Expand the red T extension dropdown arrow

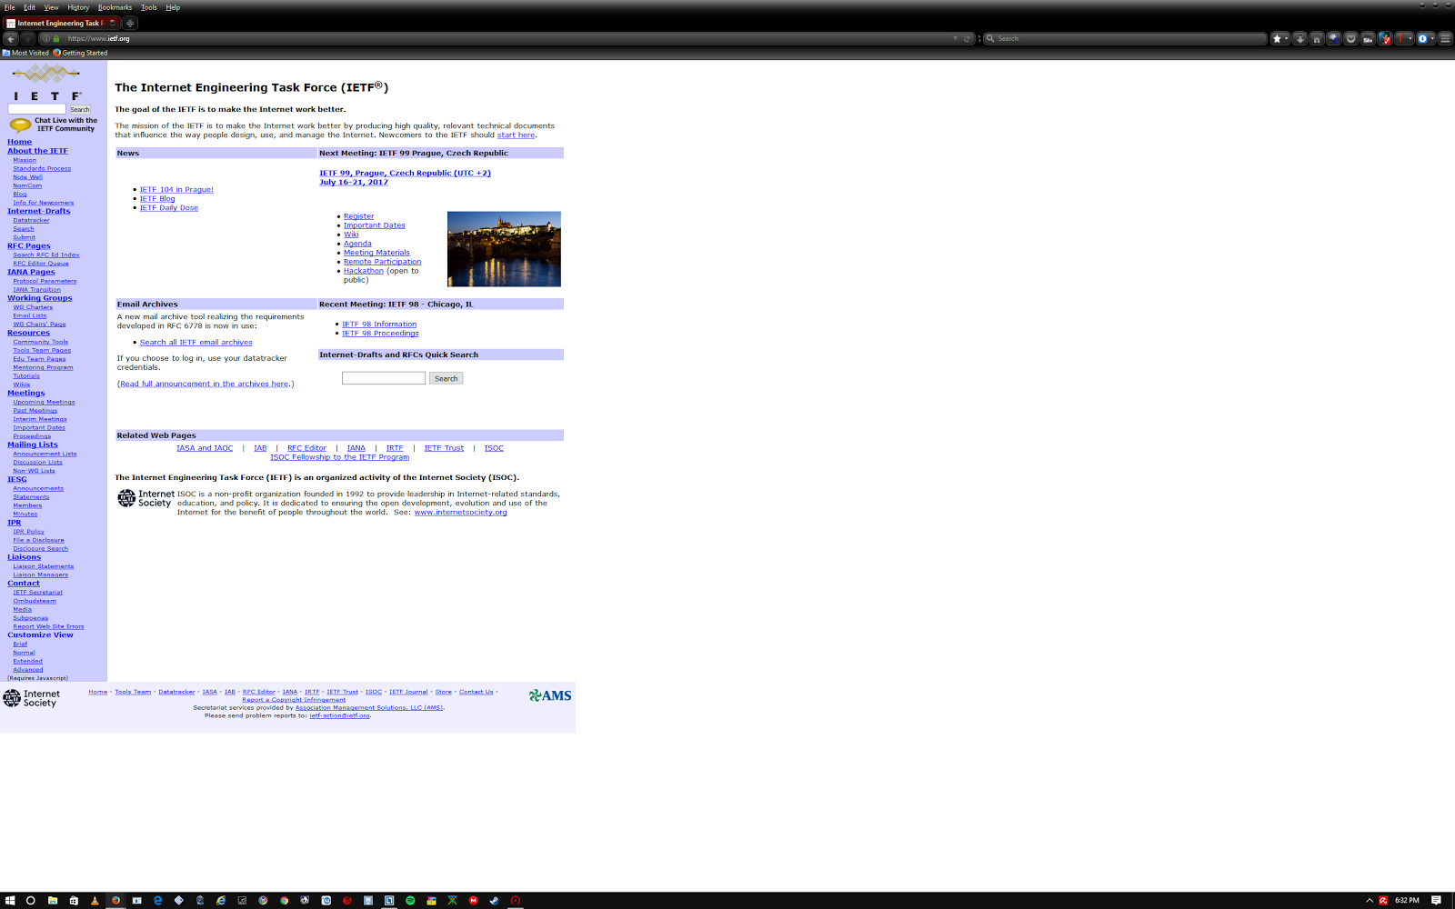coord(1410,38)
